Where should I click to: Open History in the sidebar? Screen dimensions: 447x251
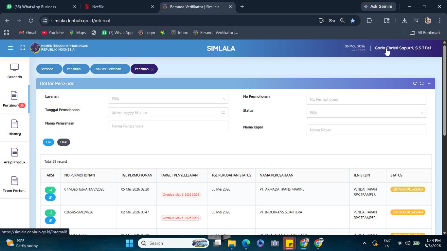14,128
